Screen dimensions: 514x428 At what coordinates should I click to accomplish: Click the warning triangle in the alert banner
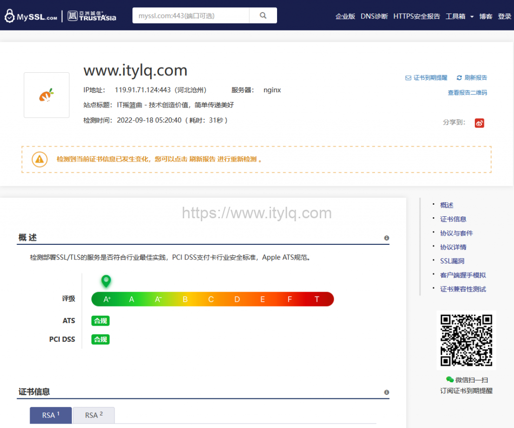tap(40, 160)
